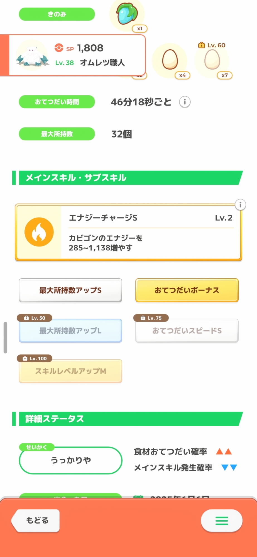Tap locked おてつだいスピードS skill

point(187,331)
